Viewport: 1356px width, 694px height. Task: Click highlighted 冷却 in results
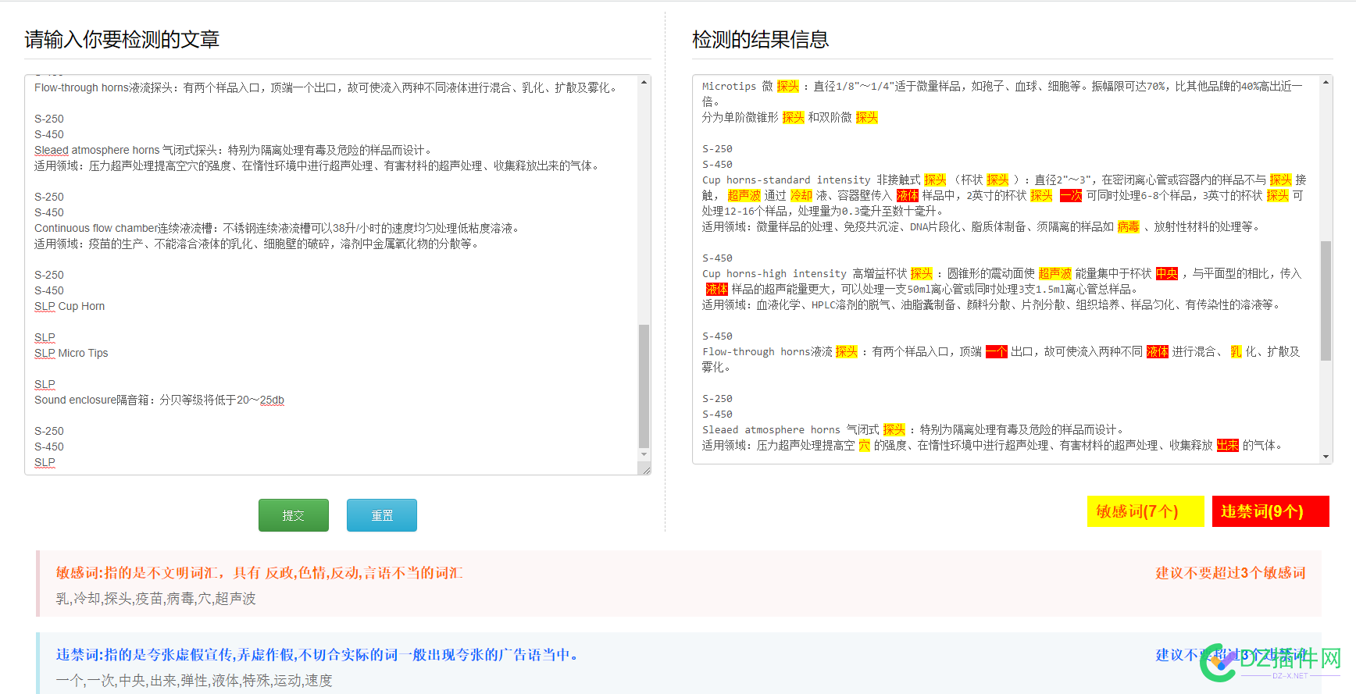[x=801, y=195]
